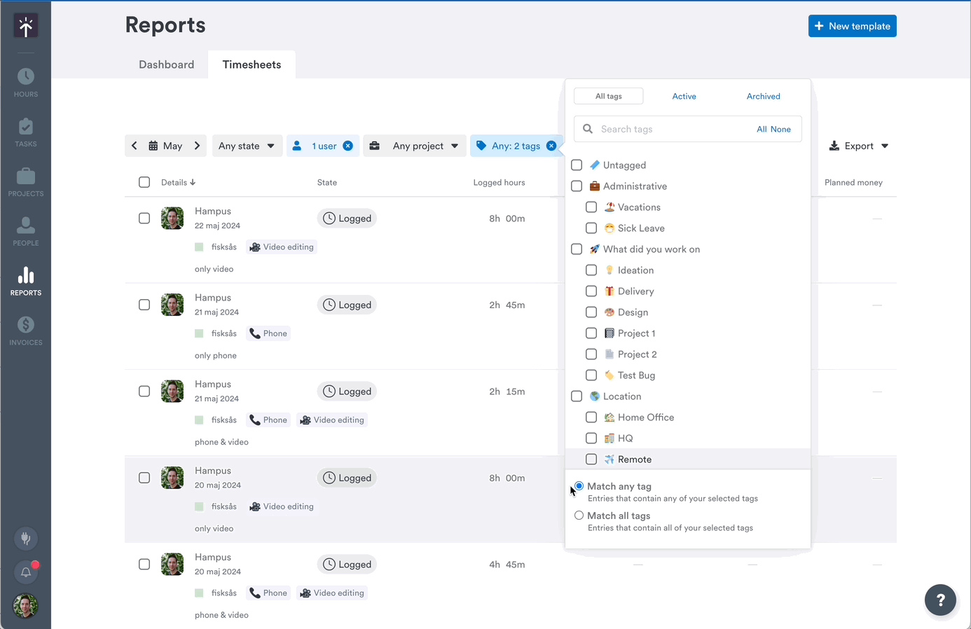971x629 pixels.
Task: Open Hours from the sidebar
Action: tap(26, 83)
